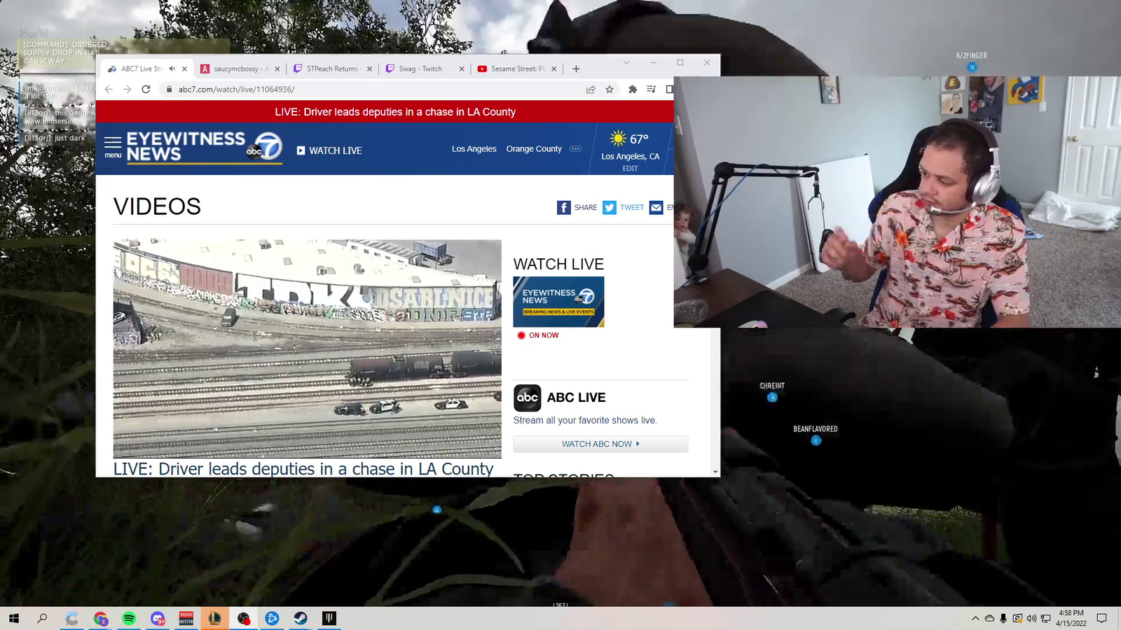Close the STPeach Returns tab

369,69
